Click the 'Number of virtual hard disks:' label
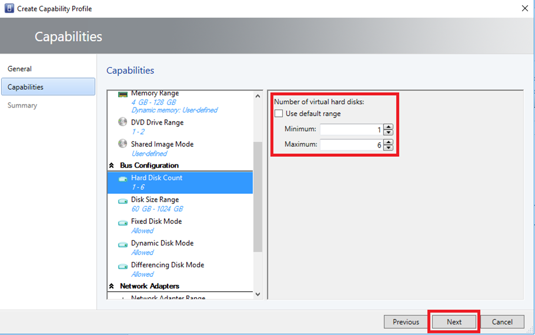Viewport: 535px width, 335px height. pyautogui.click(x=319, y=102)
